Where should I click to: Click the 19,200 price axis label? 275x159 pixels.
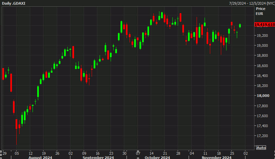(262, 36)
